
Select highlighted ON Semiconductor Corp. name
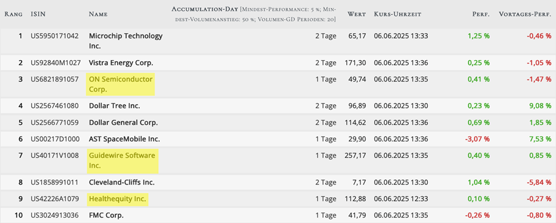pos(121,85)
